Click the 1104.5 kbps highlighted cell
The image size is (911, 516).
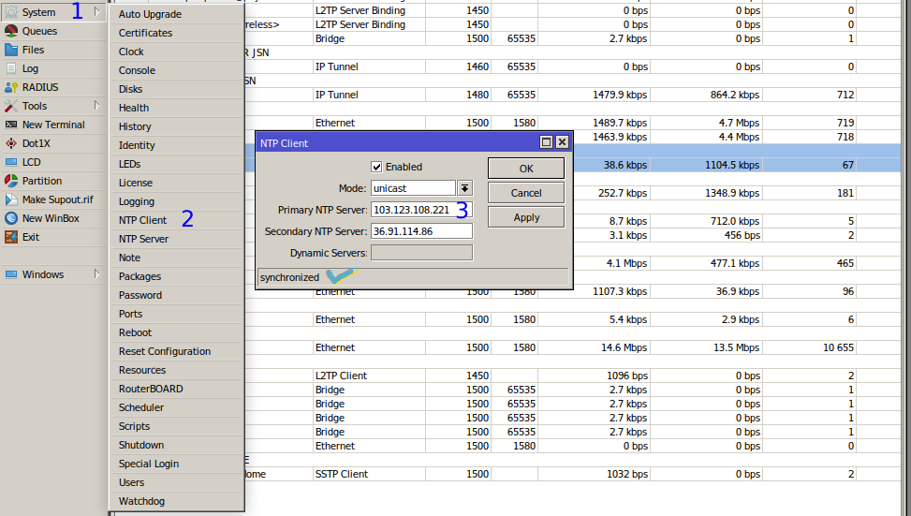point(706,165)
